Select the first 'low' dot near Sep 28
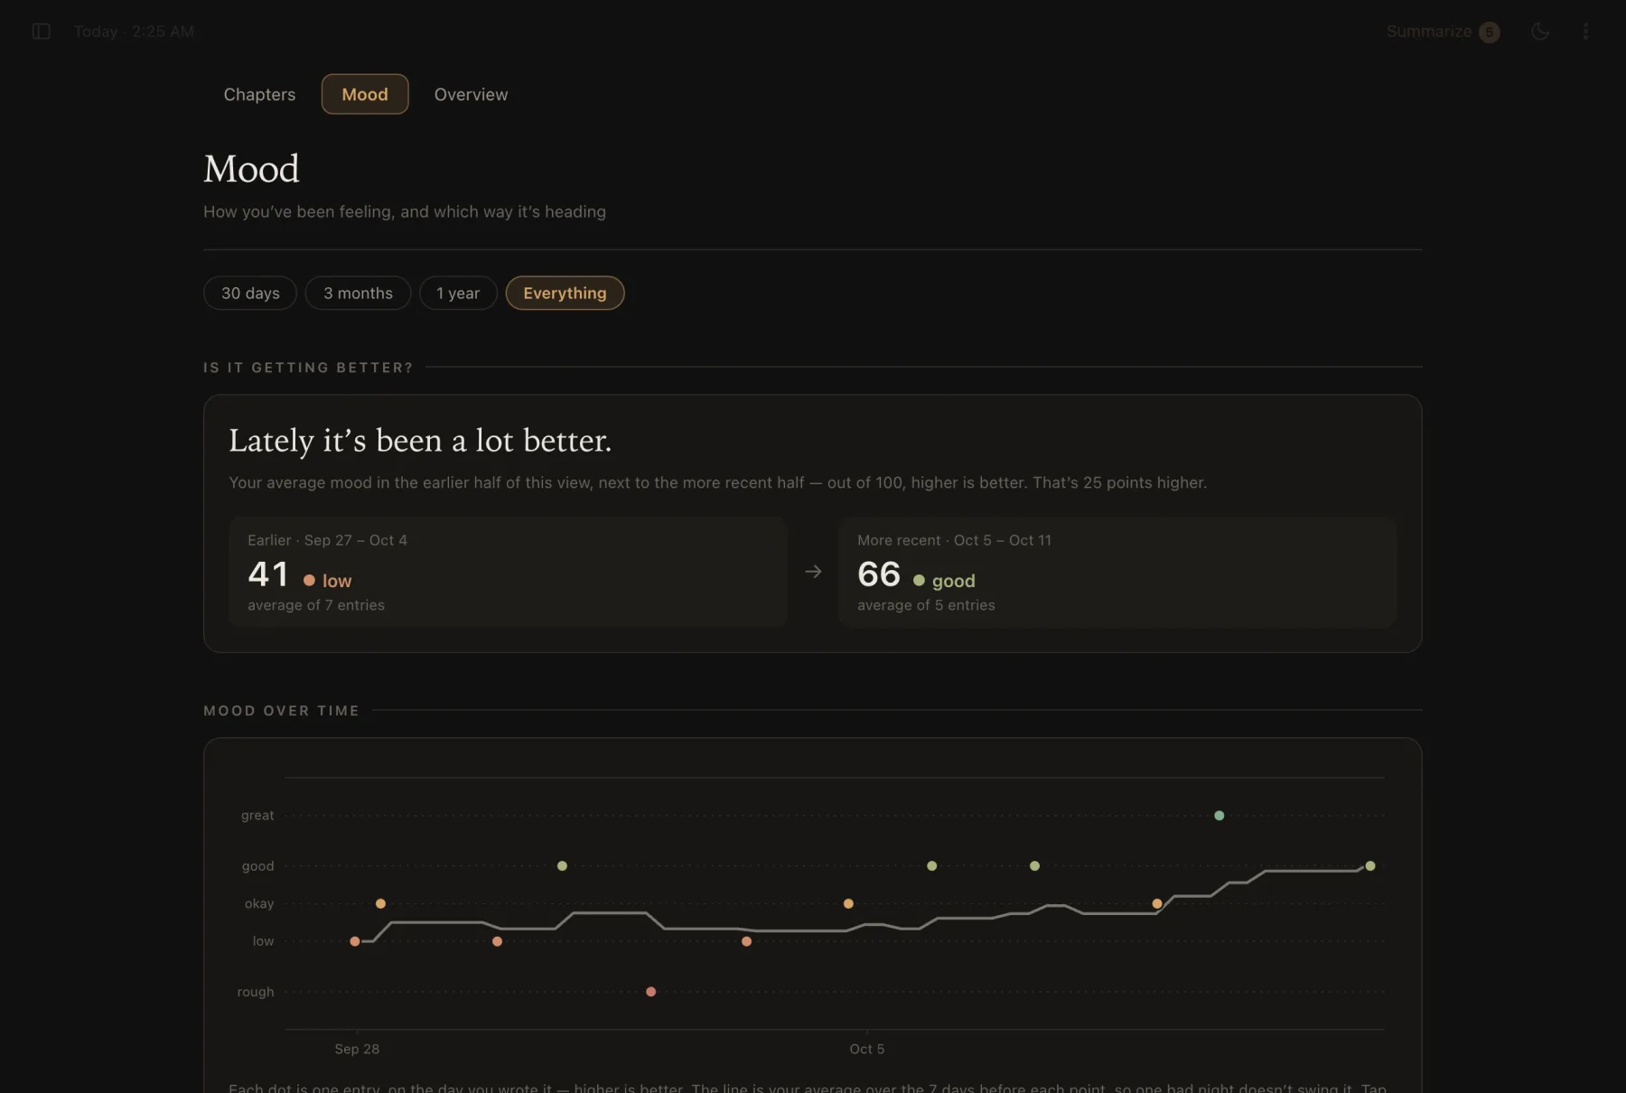This screenshot has height=1093, width=1626. tap(355, 941)
